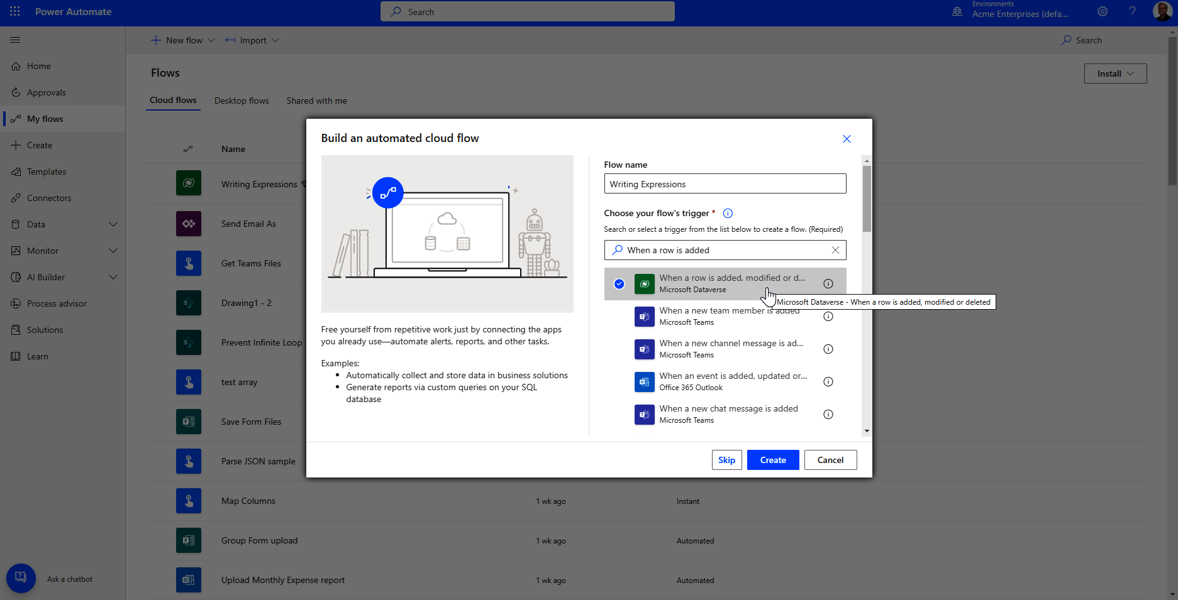Screen dimensions: 1178x600
Task: Open settings gear in top bar
Action: (1103, 11)
